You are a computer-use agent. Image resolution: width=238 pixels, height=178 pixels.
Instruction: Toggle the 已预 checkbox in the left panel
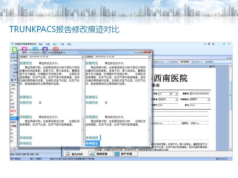click(12, 73)
